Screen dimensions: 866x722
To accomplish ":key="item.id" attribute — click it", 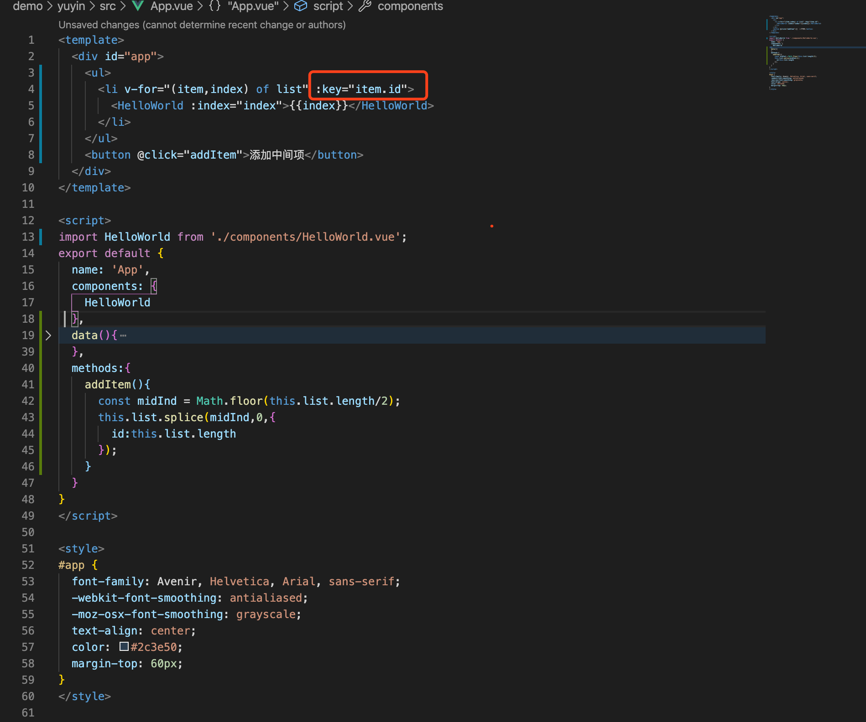I will [x=361, y=89].
